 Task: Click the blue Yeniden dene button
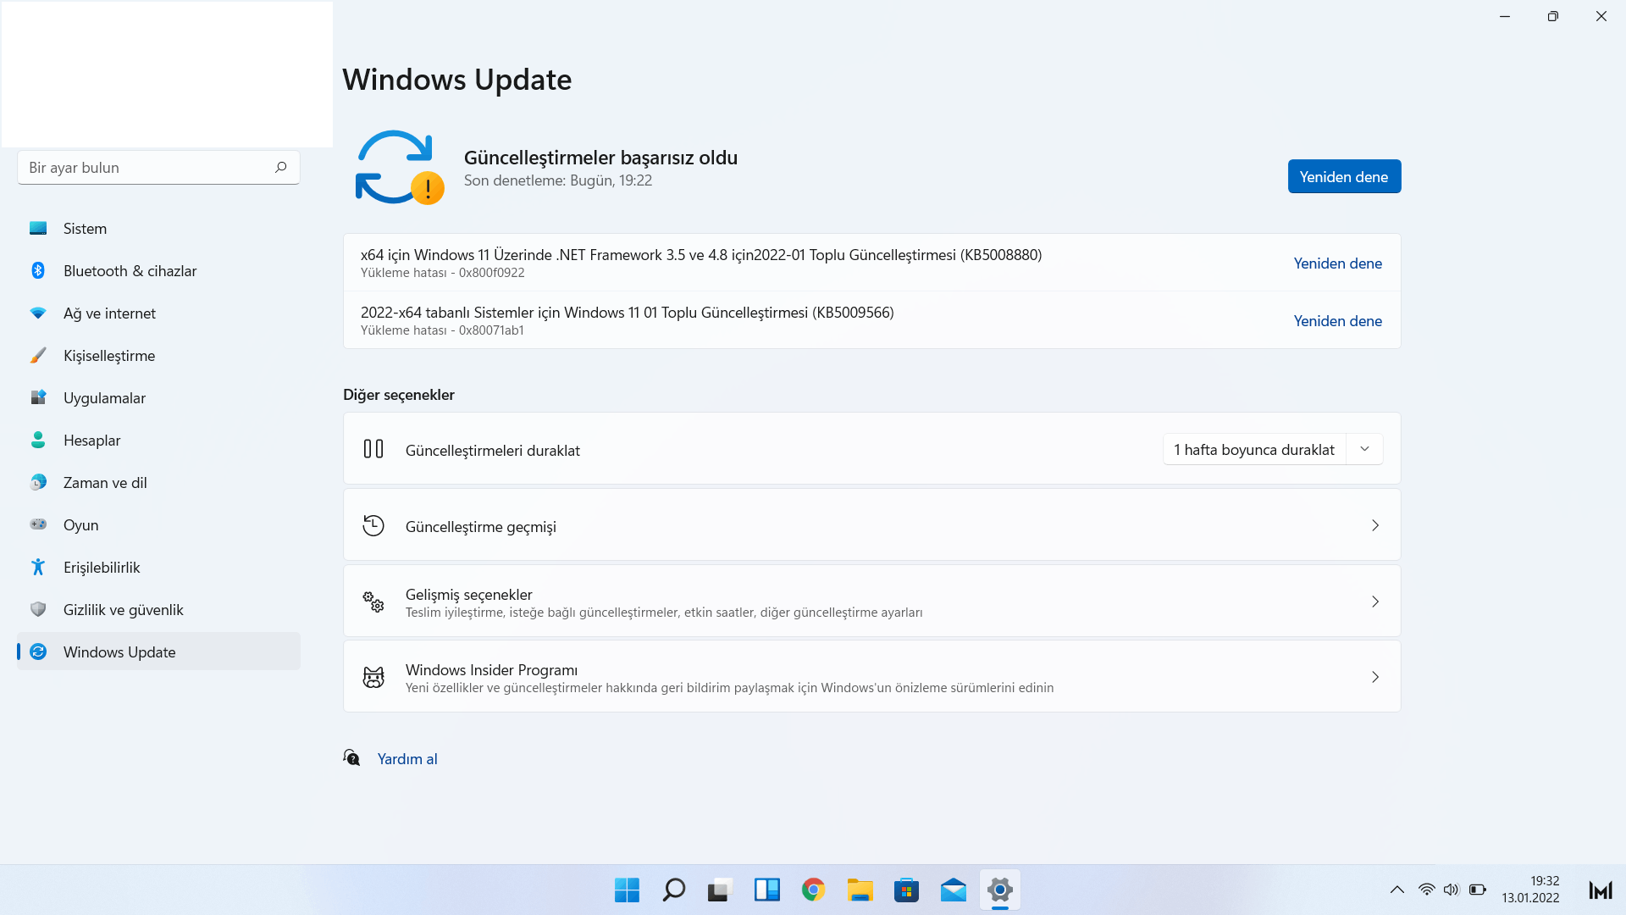(1344, 176)
